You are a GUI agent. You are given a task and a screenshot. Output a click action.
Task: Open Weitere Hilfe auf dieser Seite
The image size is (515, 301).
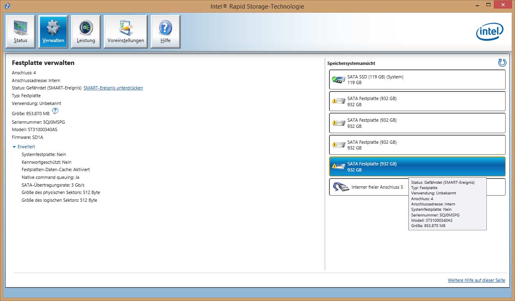point(476,280)
